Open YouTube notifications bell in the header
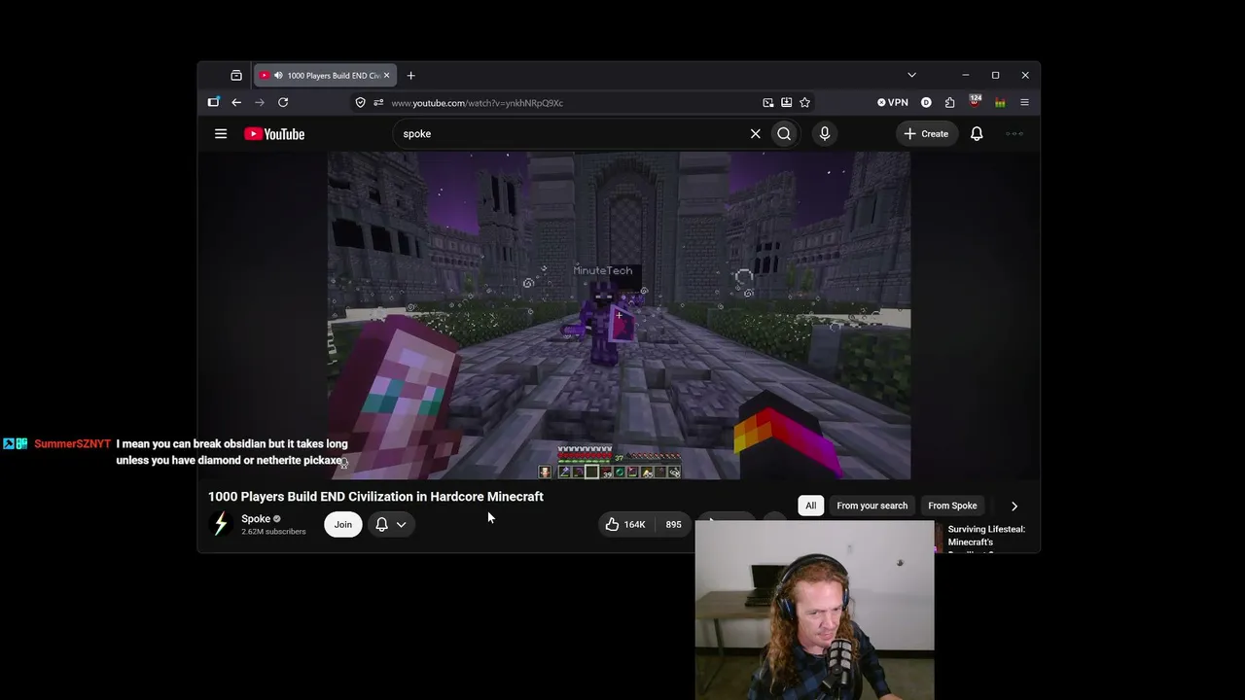This screenshot has height=700, width=1245. click(x=977, y=134)
